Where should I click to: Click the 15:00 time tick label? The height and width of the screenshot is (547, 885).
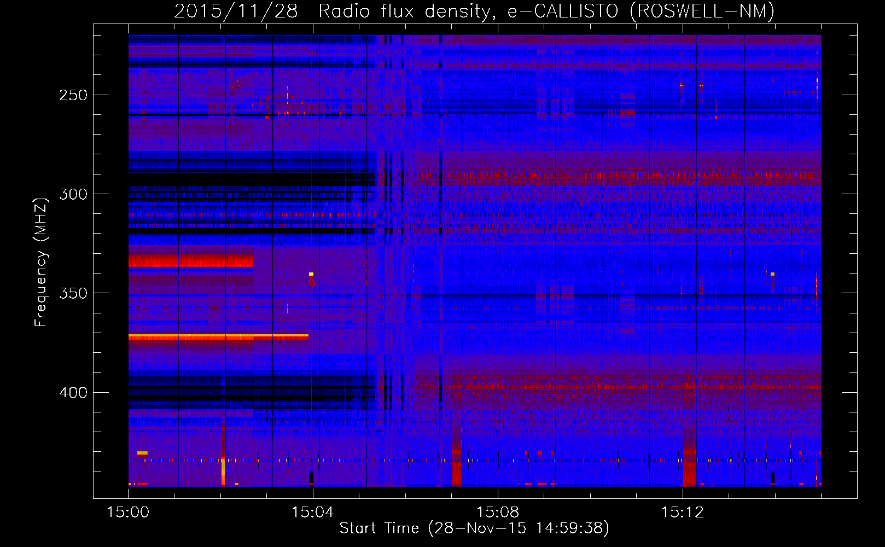tap(128, 513)
